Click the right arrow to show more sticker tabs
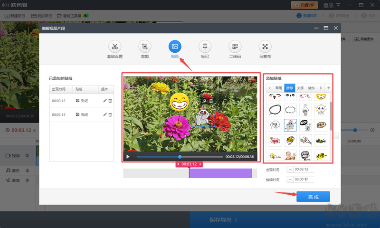The image size is (380, 228). pos(321,88)
